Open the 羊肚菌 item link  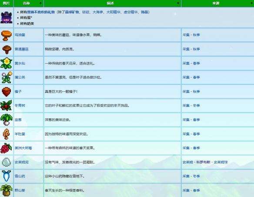click(x=20, y=134)
